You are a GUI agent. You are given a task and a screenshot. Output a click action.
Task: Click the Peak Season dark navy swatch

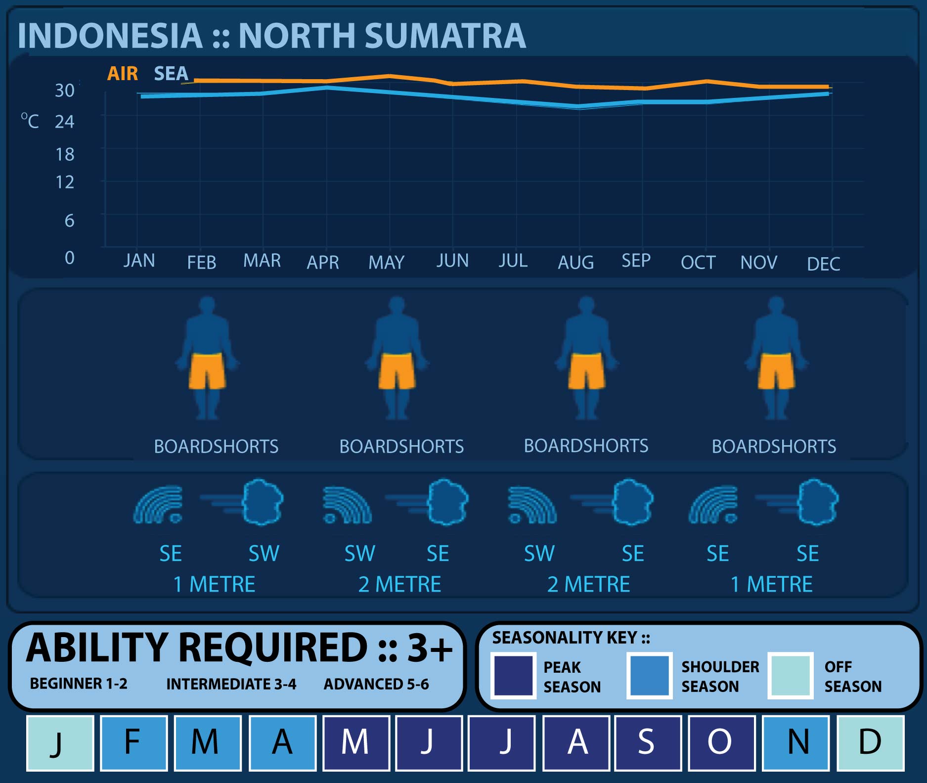coord(514,675)
